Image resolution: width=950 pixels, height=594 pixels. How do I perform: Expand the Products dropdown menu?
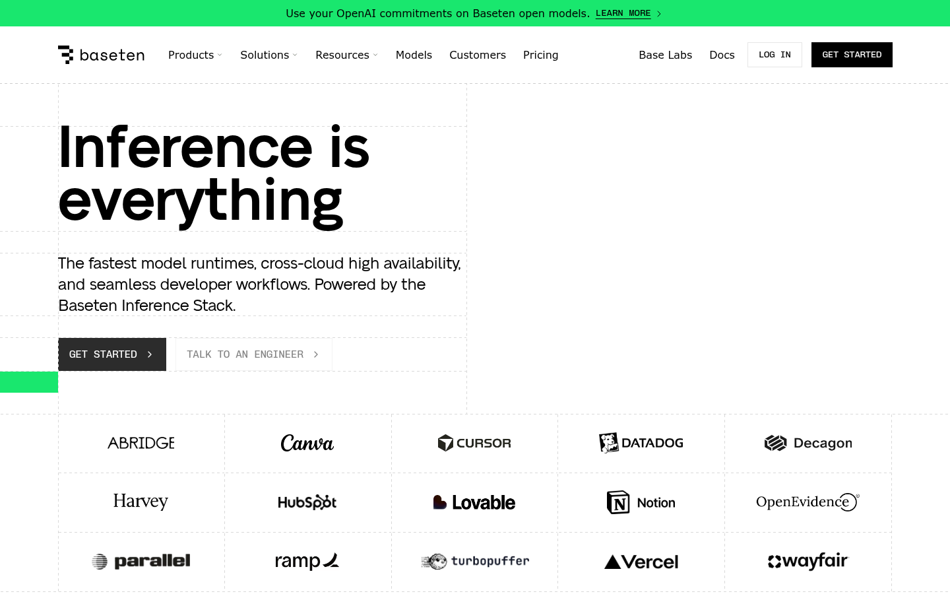coord(195,55)
